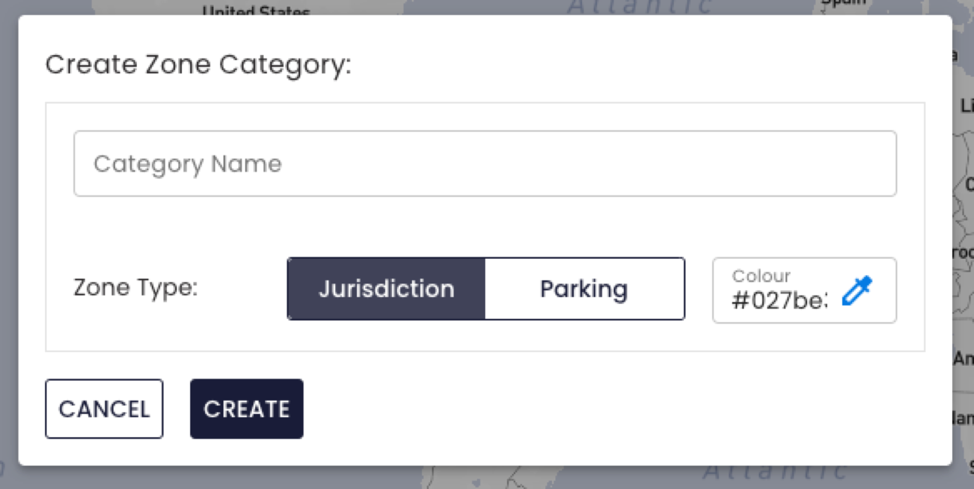This screenshot has height=489, width=974.
Task: Click the #027be hex colour value
Action: (x=779, y=301)
